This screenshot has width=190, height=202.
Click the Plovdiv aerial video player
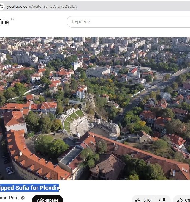pyautogui.click(x=95, y=109)
